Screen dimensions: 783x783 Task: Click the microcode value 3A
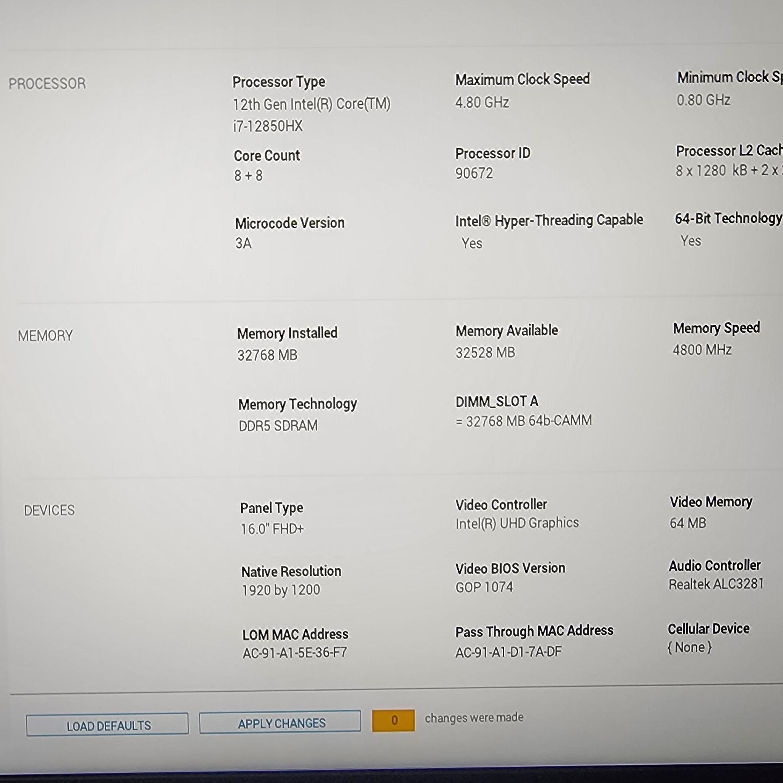(x=244, y=243)
